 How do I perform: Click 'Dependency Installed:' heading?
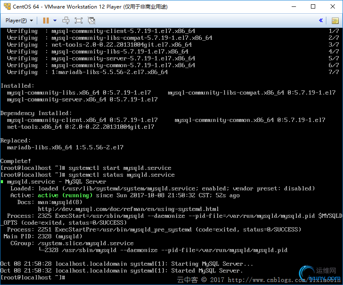pos(36,113)
